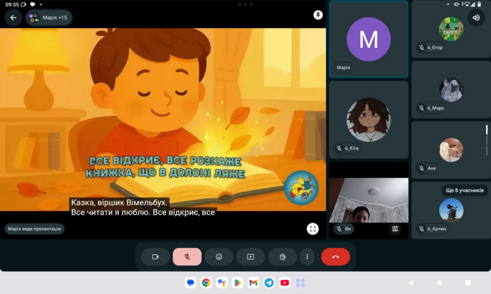Screen dimensions: 491x294
Task: Open the "Марія +15" participants chip
Action: click(x=48, y=18)
